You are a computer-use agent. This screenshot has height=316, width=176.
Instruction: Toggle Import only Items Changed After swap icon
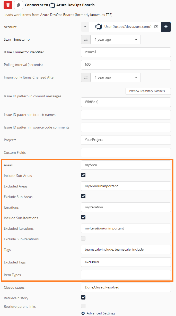tap(86, 78)
